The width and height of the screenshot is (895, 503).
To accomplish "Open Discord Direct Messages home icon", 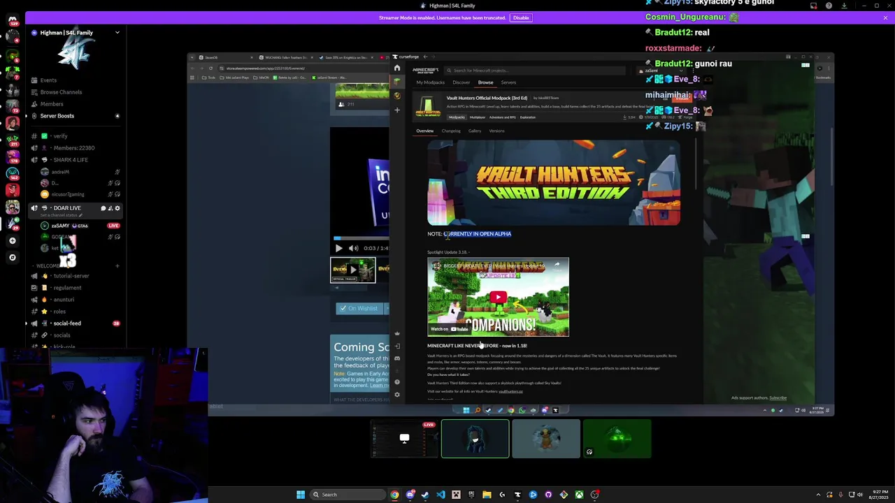I will (12, 20).
